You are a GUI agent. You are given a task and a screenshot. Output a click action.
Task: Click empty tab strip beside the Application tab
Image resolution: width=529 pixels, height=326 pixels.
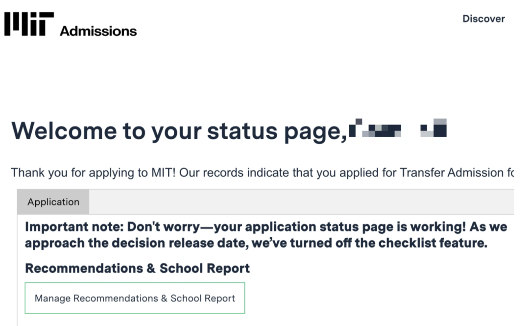(302, 201)
